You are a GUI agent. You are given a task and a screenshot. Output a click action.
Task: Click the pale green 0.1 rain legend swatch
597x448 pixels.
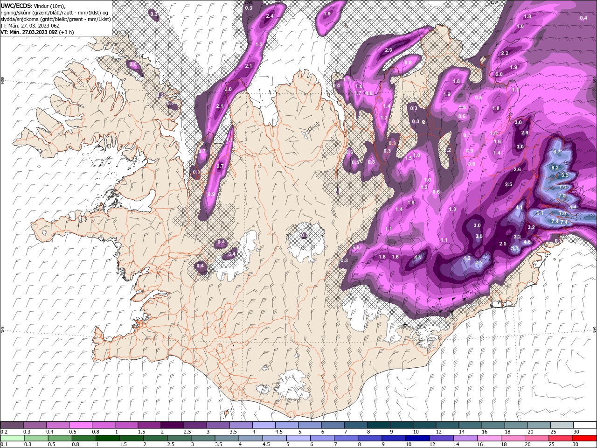(x=13, y=438)
